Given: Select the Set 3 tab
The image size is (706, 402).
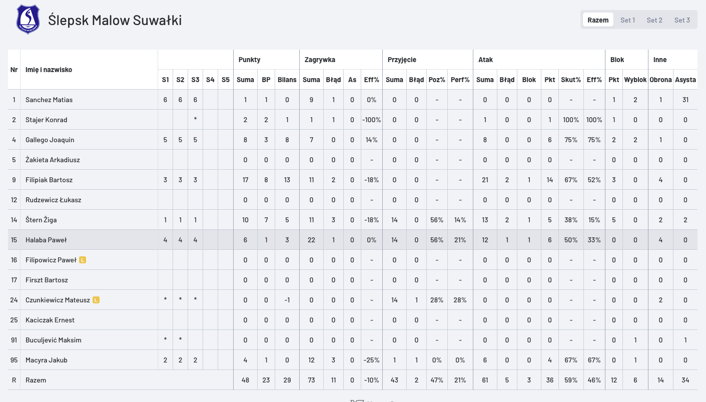Looking at the screenshot, I should 682,20.
